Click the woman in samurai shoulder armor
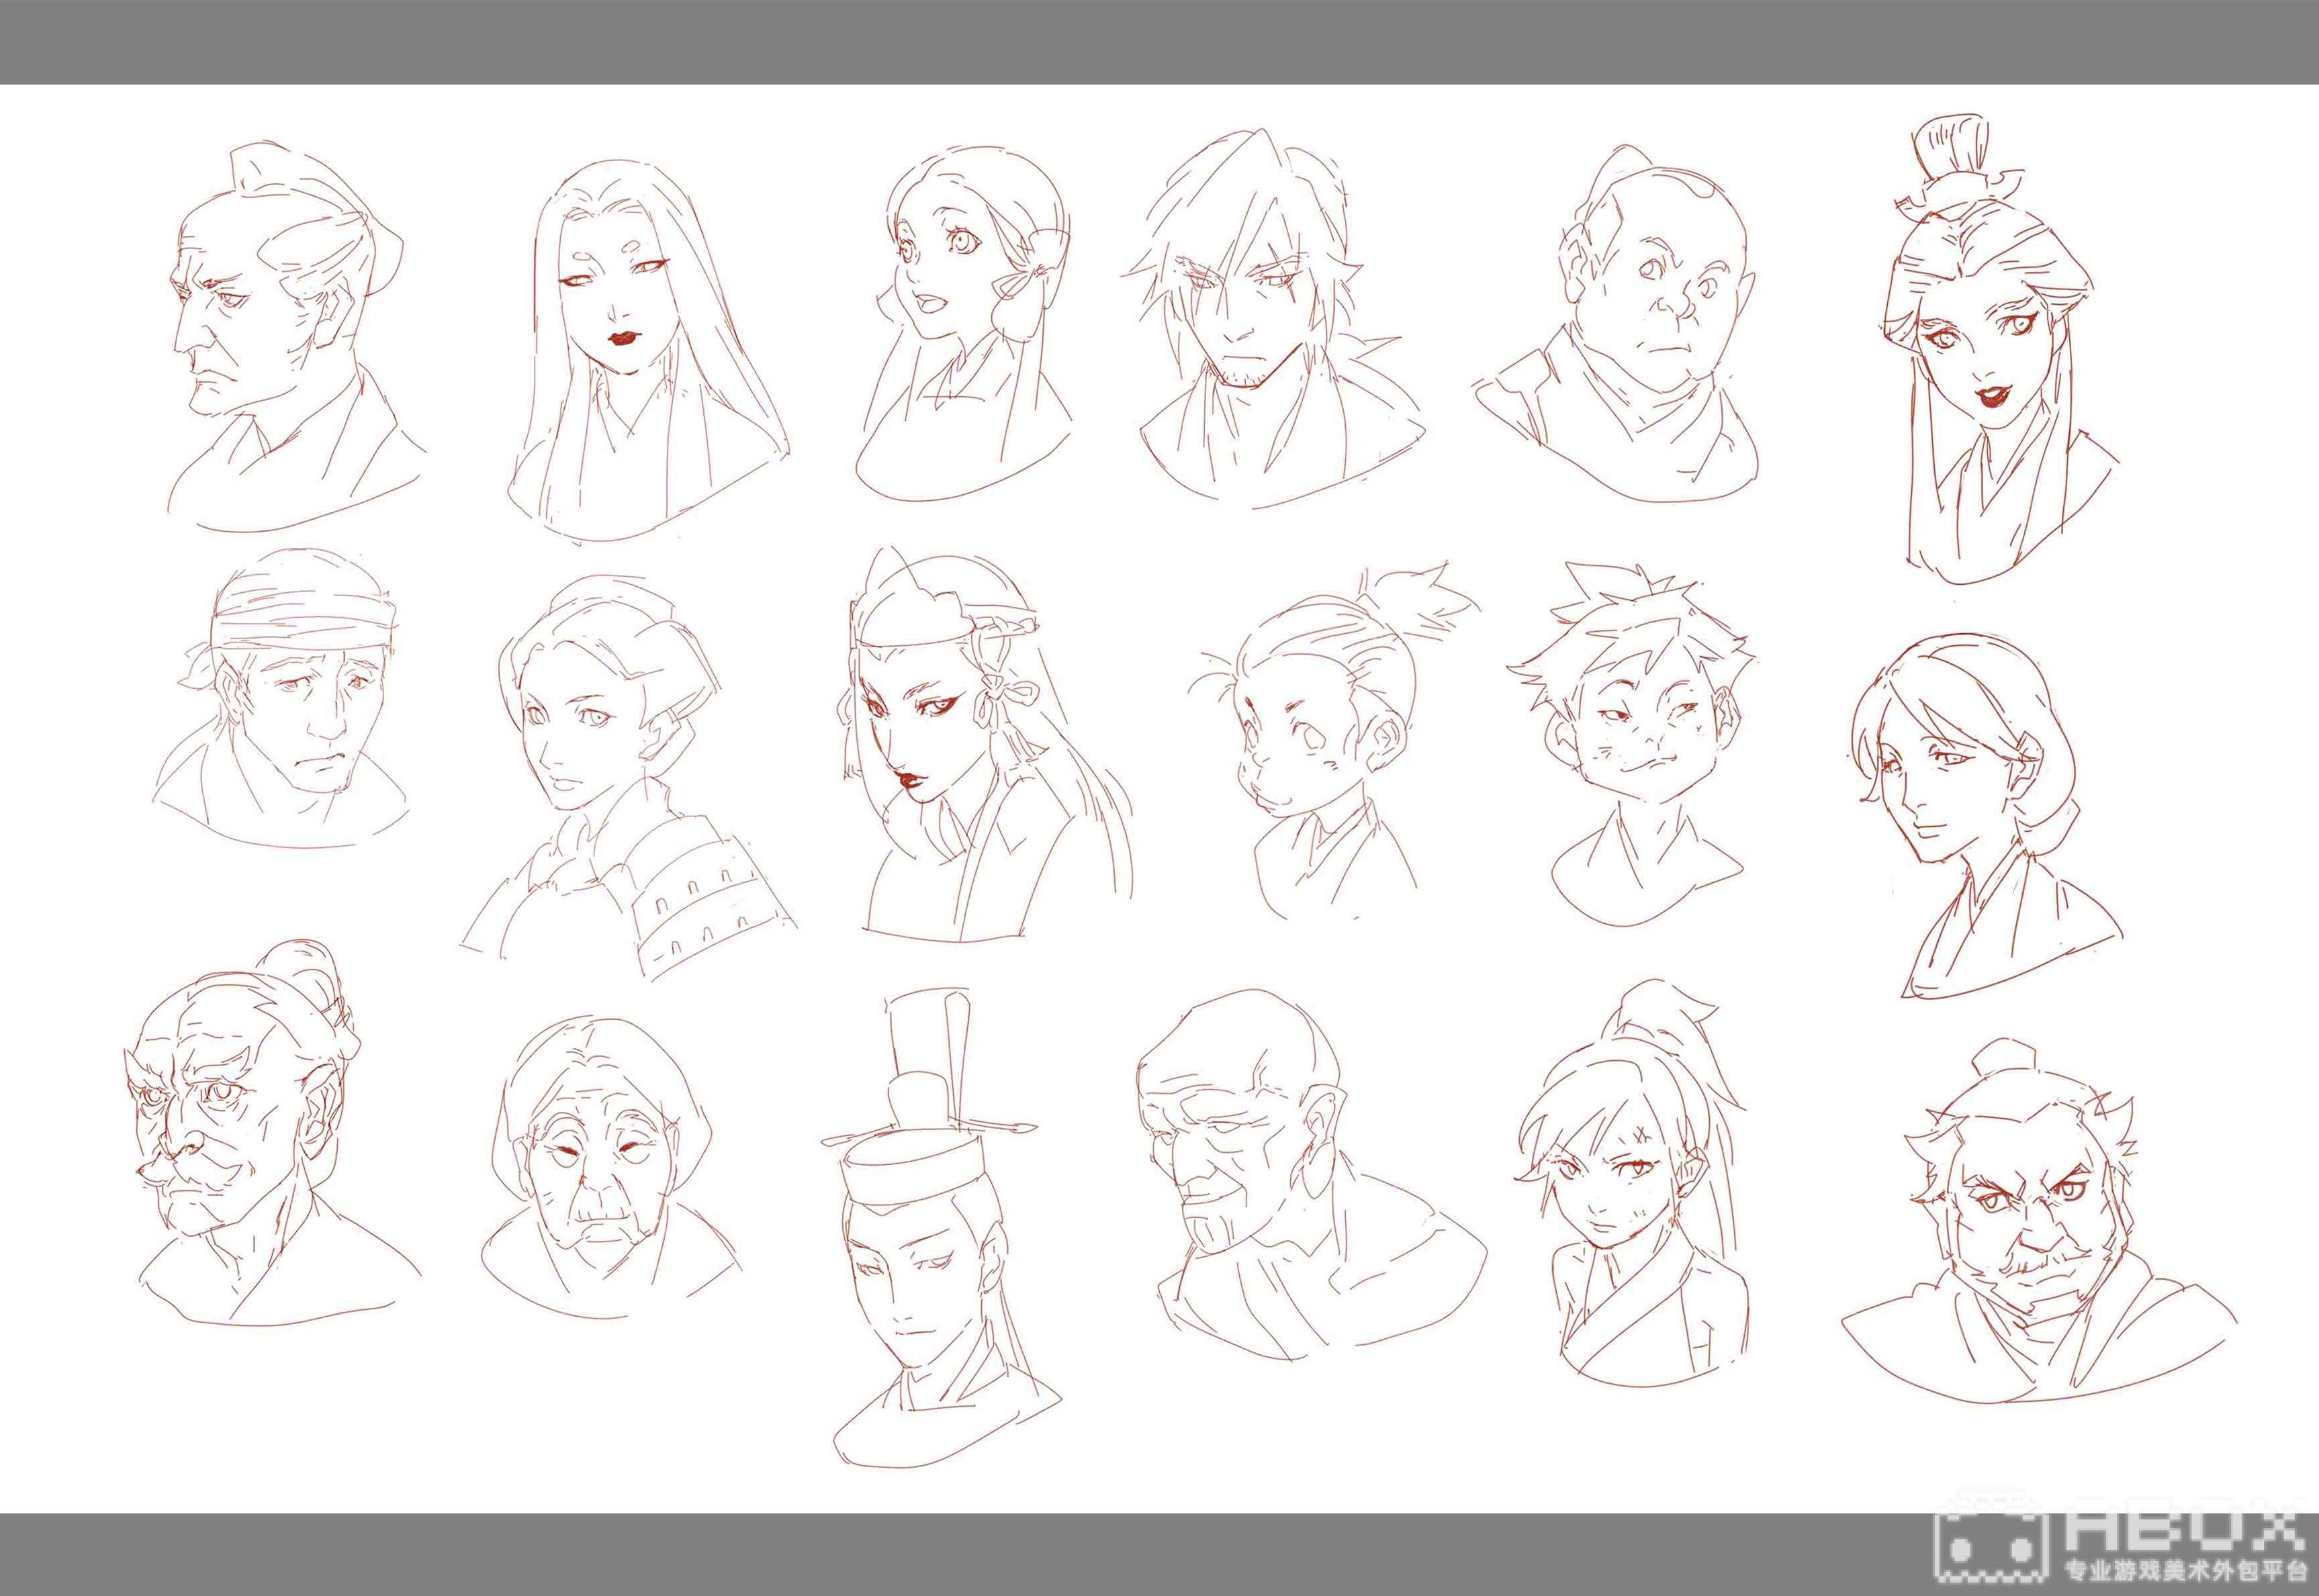The height and width of the screenshot is (1596, 2319). 628,778
